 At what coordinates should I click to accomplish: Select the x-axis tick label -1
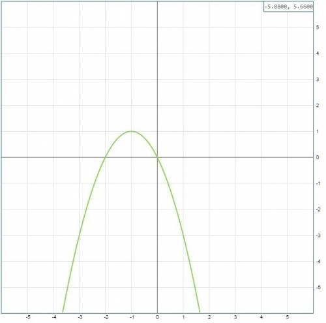point(132,317)
